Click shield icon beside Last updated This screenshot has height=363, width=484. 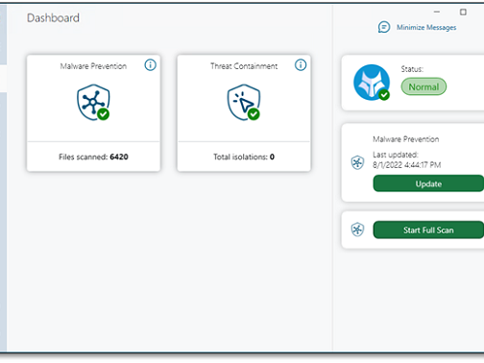tap(357, 162)
